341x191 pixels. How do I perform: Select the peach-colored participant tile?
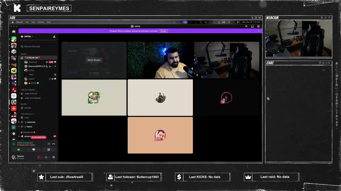160,135
